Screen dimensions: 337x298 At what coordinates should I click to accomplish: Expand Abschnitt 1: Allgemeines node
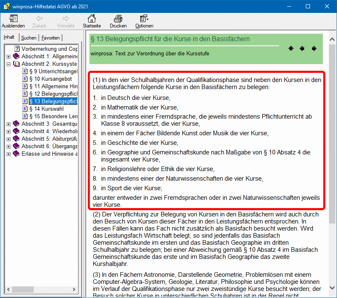coord(9,57)
